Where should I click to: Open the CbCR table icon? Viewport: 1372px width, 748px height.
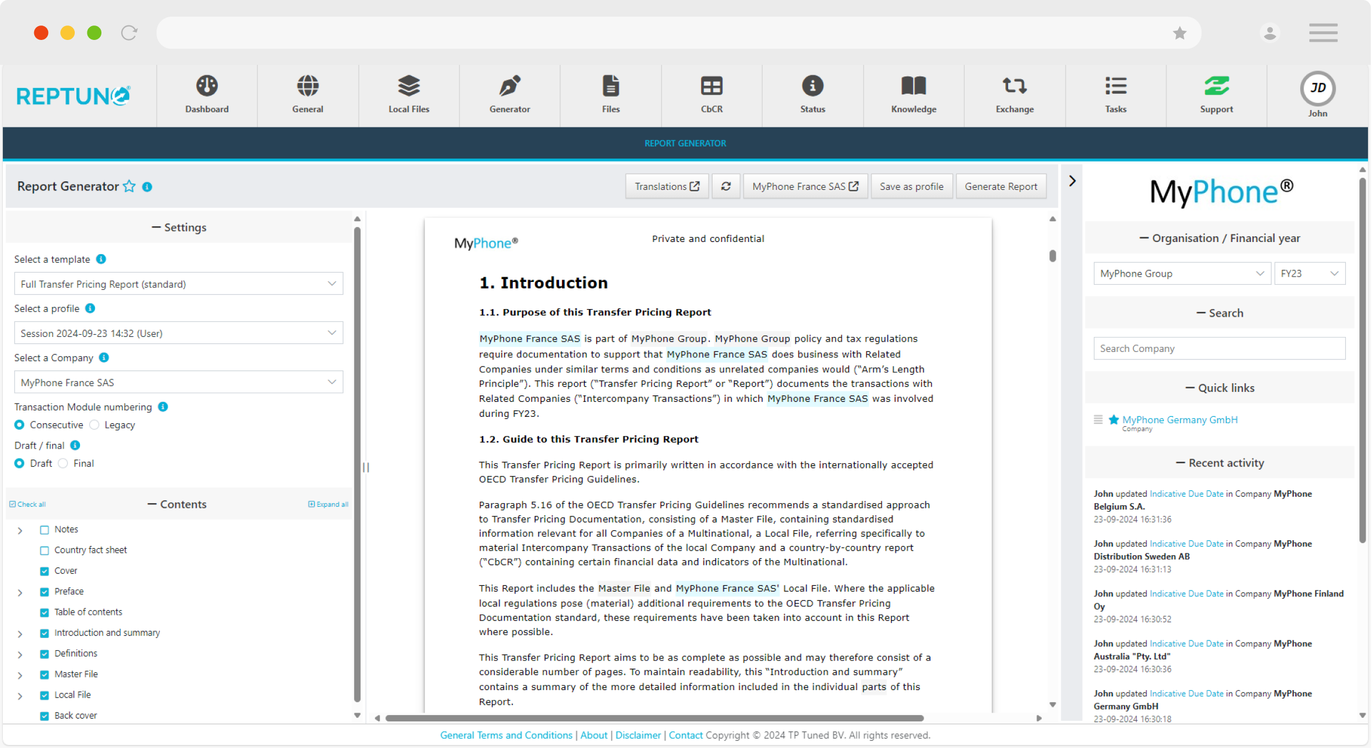pos(711,86)
